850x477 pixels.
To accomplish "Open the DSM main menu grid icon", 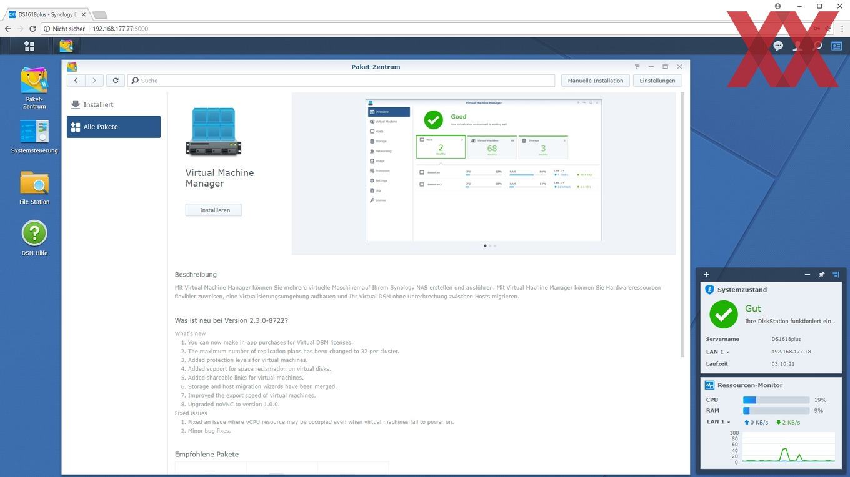I will click(29, 46).
